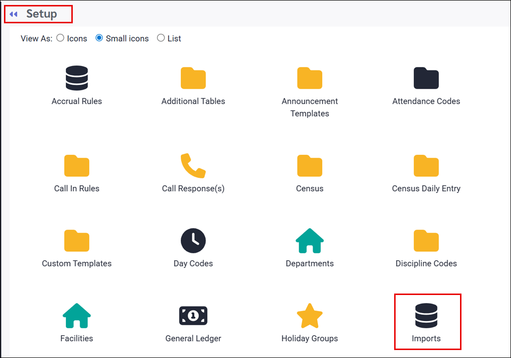Viewport: 511px width, 358px height.
Task: Open the Imports database icon
Action: [x=426, y=316]
